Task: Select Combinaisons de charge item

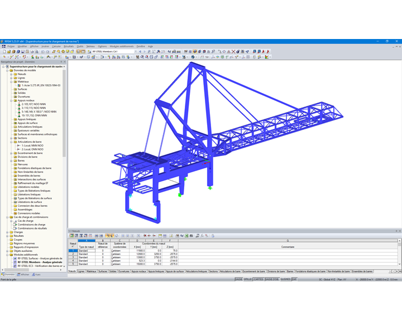Action: pyautogui.click(x=31, y=225)
